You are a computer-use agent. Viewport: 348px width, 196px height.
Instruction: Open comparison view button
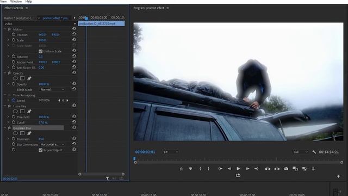coord(295,169)
